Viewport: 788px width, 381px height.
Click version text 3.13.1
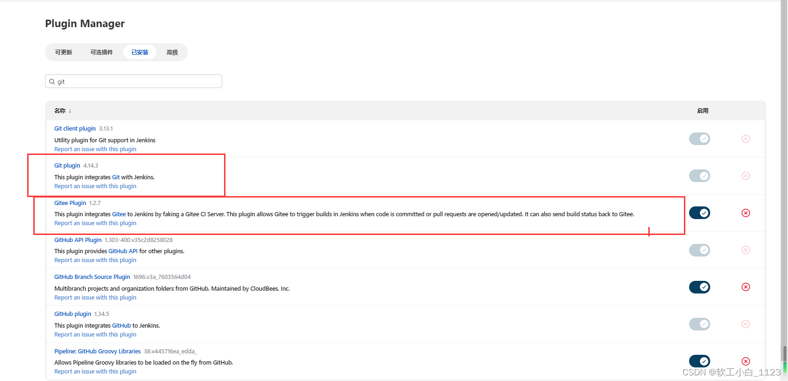tap(106, 129)
